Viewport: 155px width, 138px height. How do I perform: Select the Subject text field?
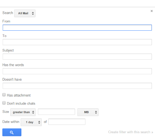tap(77, 57)
